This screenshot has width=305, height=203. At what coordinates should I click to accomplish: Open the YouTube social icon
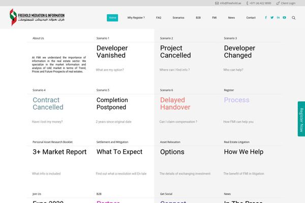pyautogui.click(x=284, y=18)
